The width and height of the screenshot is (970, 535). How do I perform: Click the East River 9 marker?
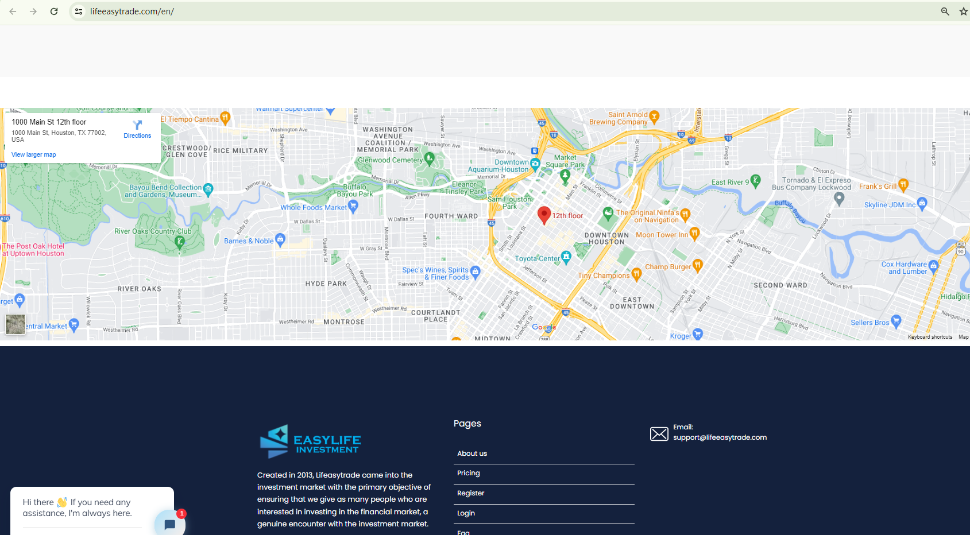coord(756,180)
